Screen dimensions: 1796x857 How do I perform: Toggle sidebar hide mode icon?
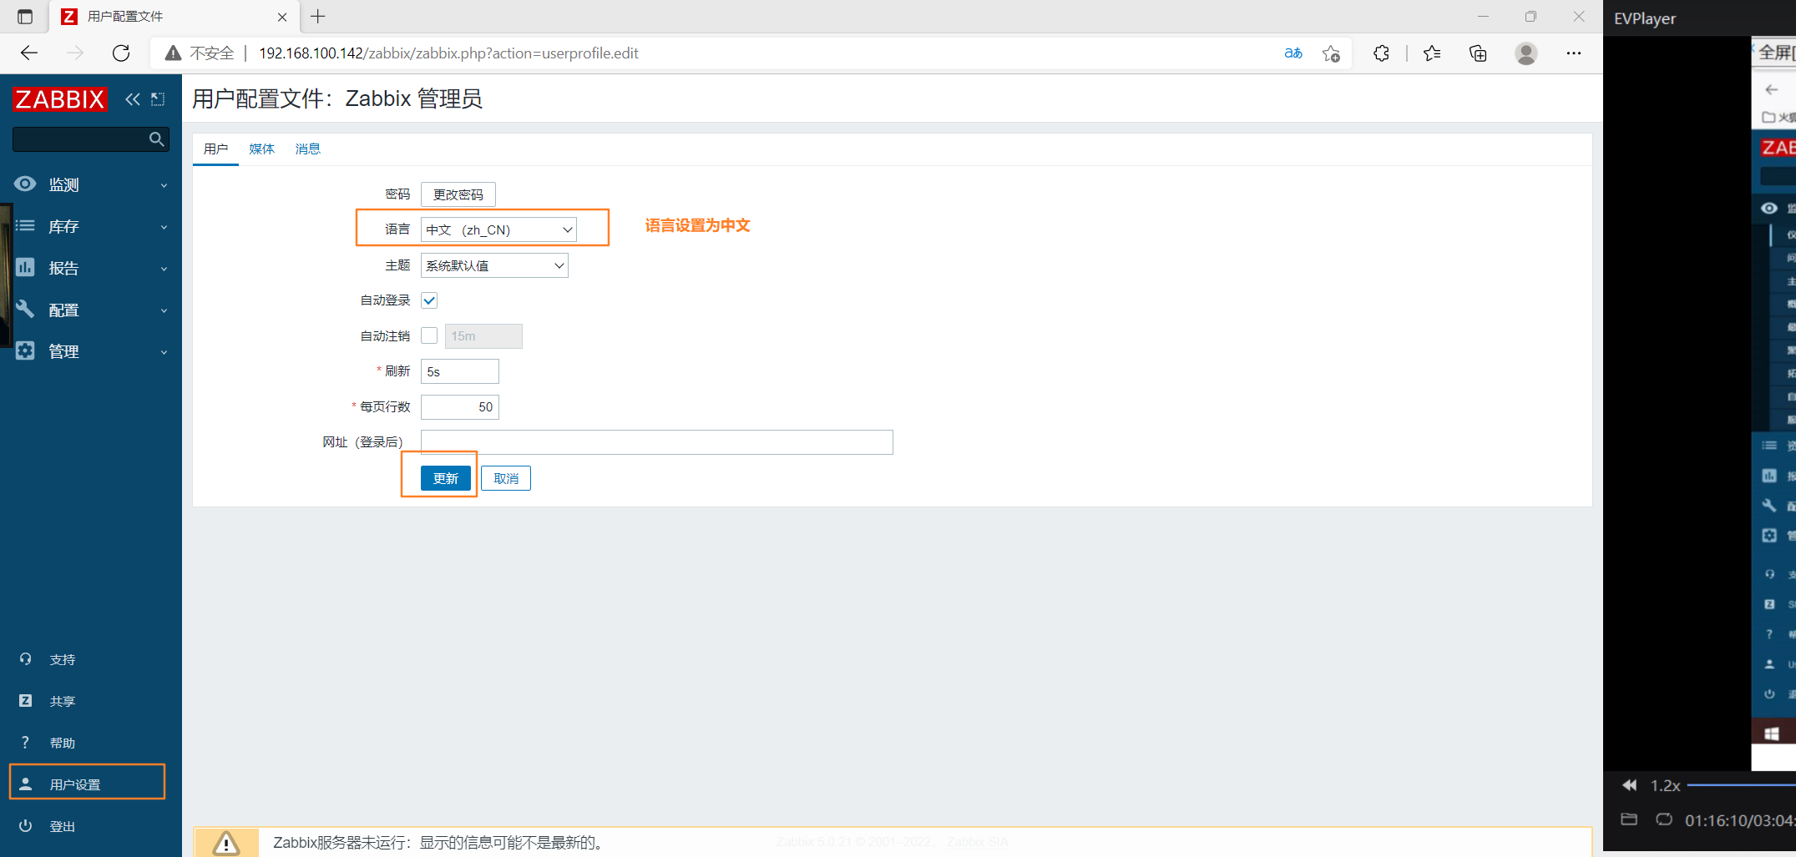click(158, 99)
